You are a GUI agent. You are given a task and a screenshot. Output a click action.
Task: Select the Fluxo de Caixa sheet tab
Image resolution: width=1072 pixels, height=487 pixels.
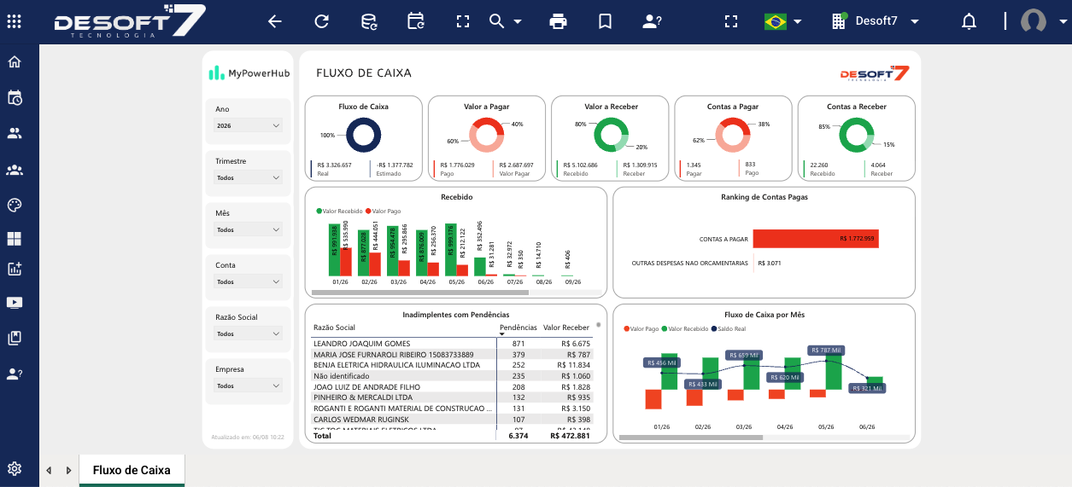click(x=132, y=470)
